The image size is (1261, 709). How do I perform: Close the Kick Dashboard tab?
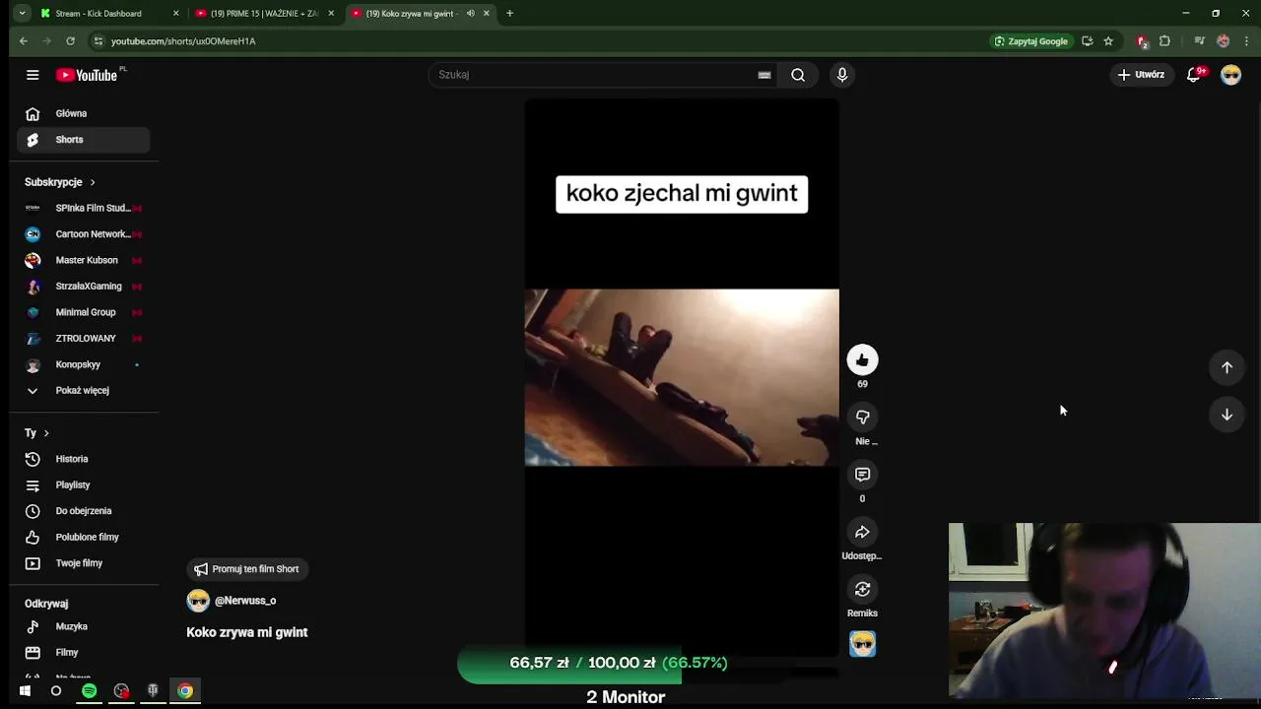pos(176,14)
